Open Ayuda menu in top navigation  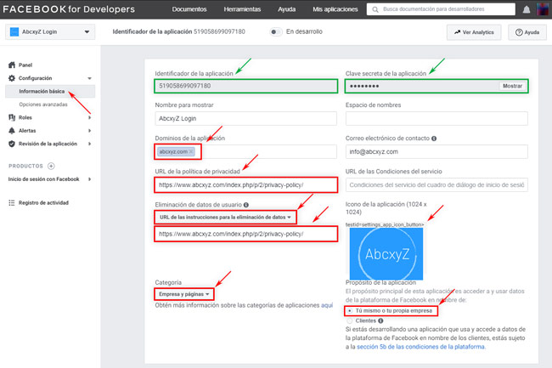click(286, 9)
